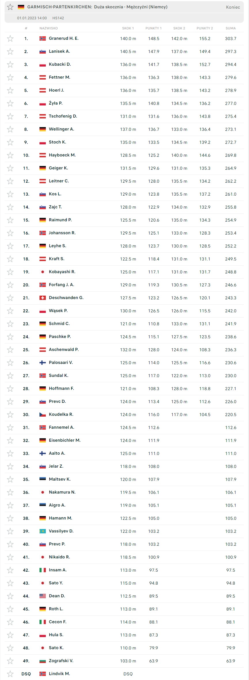Click Japan flag beside Kobayashi R.
249x680 pixels.
(43, 272)
